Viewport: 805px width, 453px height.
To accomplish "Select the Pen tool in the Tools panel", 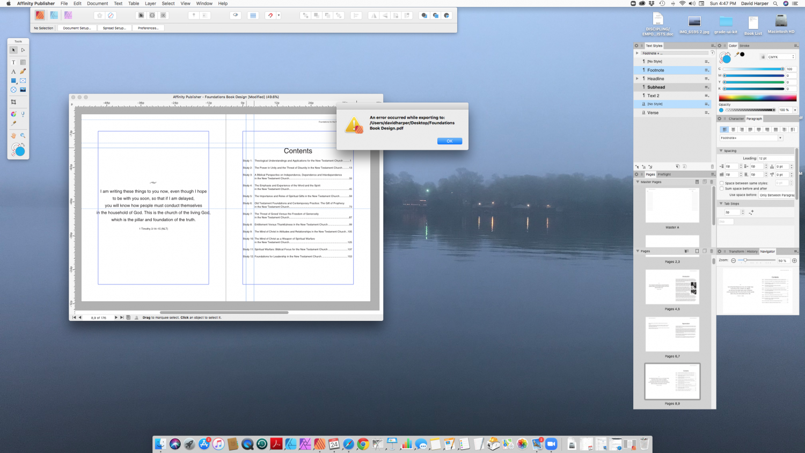I will click(23, 71).
